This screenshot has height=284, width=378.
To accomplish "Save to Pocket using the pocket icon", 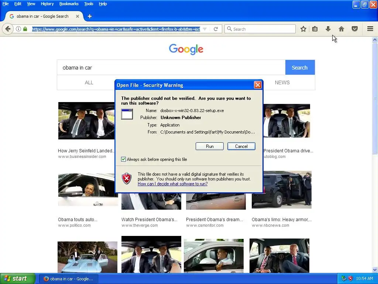I will coord(355,29).
